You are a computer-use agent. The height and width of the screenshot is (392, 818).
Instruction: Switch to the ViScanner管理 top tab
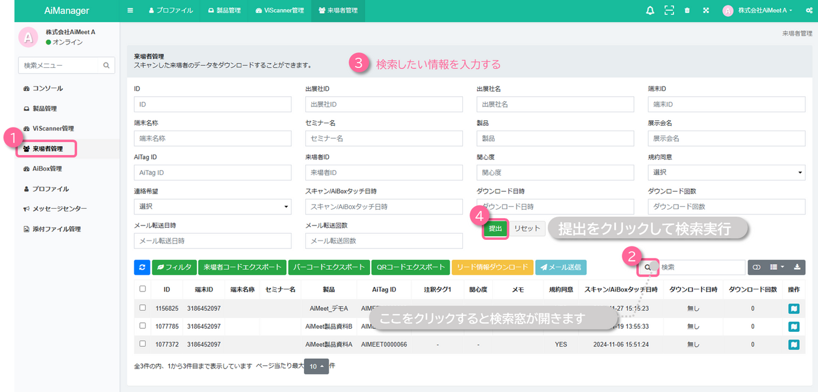[279, 11]
